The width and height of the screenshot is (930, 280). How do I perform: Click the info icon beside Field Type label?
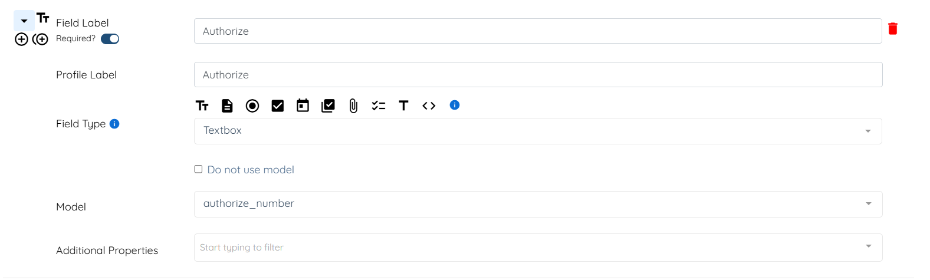pos(114,124)
